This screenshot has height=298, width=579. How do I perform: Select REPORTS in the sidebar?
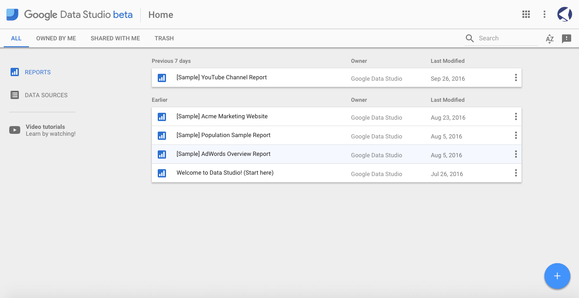pyautogui.click(x=38, y=72)
